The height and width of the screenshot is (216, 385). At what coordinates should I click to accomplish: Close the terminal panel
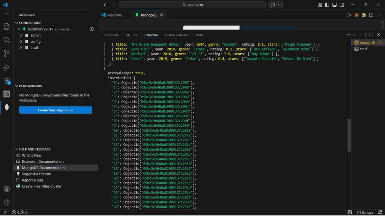378,35
